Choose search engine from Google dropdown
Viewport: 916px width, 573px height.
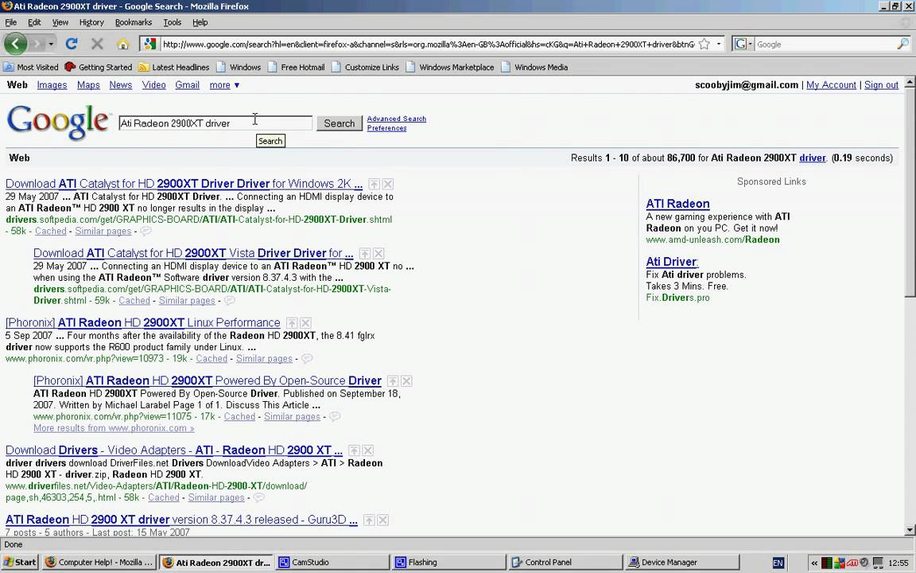click(x=743, y=44)
